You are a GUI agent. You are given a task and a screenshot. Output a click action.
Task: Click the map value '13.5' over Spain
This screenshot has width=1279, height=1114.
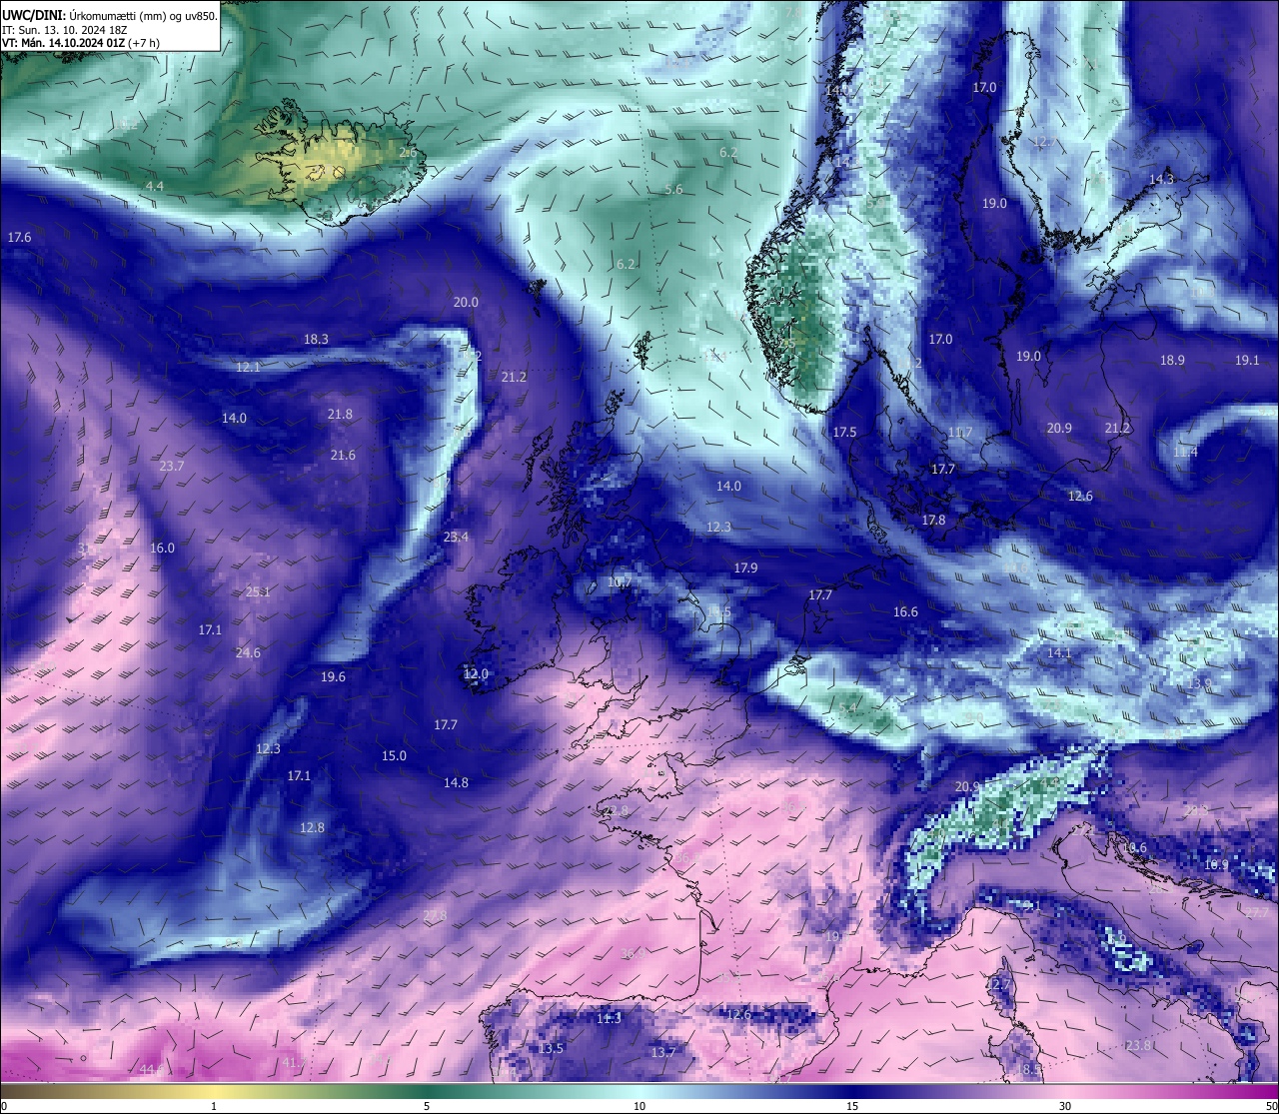pyautogui.click(x=551, y=1048)
